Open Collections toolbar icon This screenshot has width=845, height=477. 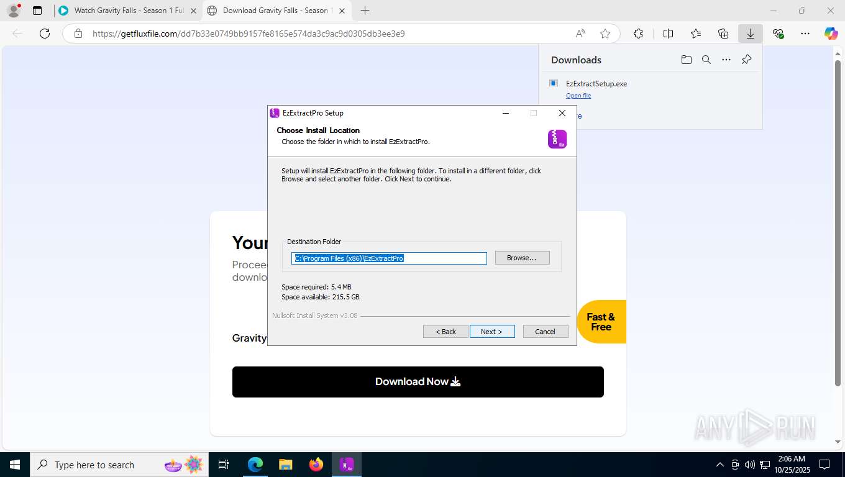(723, 34)
